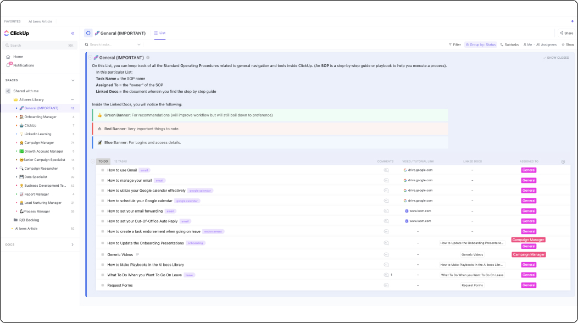The height and width of the screenshot is (323, 578).
Task: Toggle Subtasks display
Action: pos(509,44)
